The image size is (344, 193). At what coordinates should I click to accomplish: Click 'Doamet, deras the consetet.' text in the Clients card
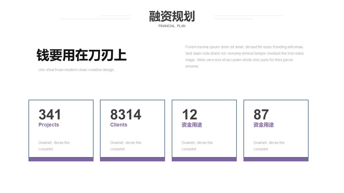coord(126,146)
